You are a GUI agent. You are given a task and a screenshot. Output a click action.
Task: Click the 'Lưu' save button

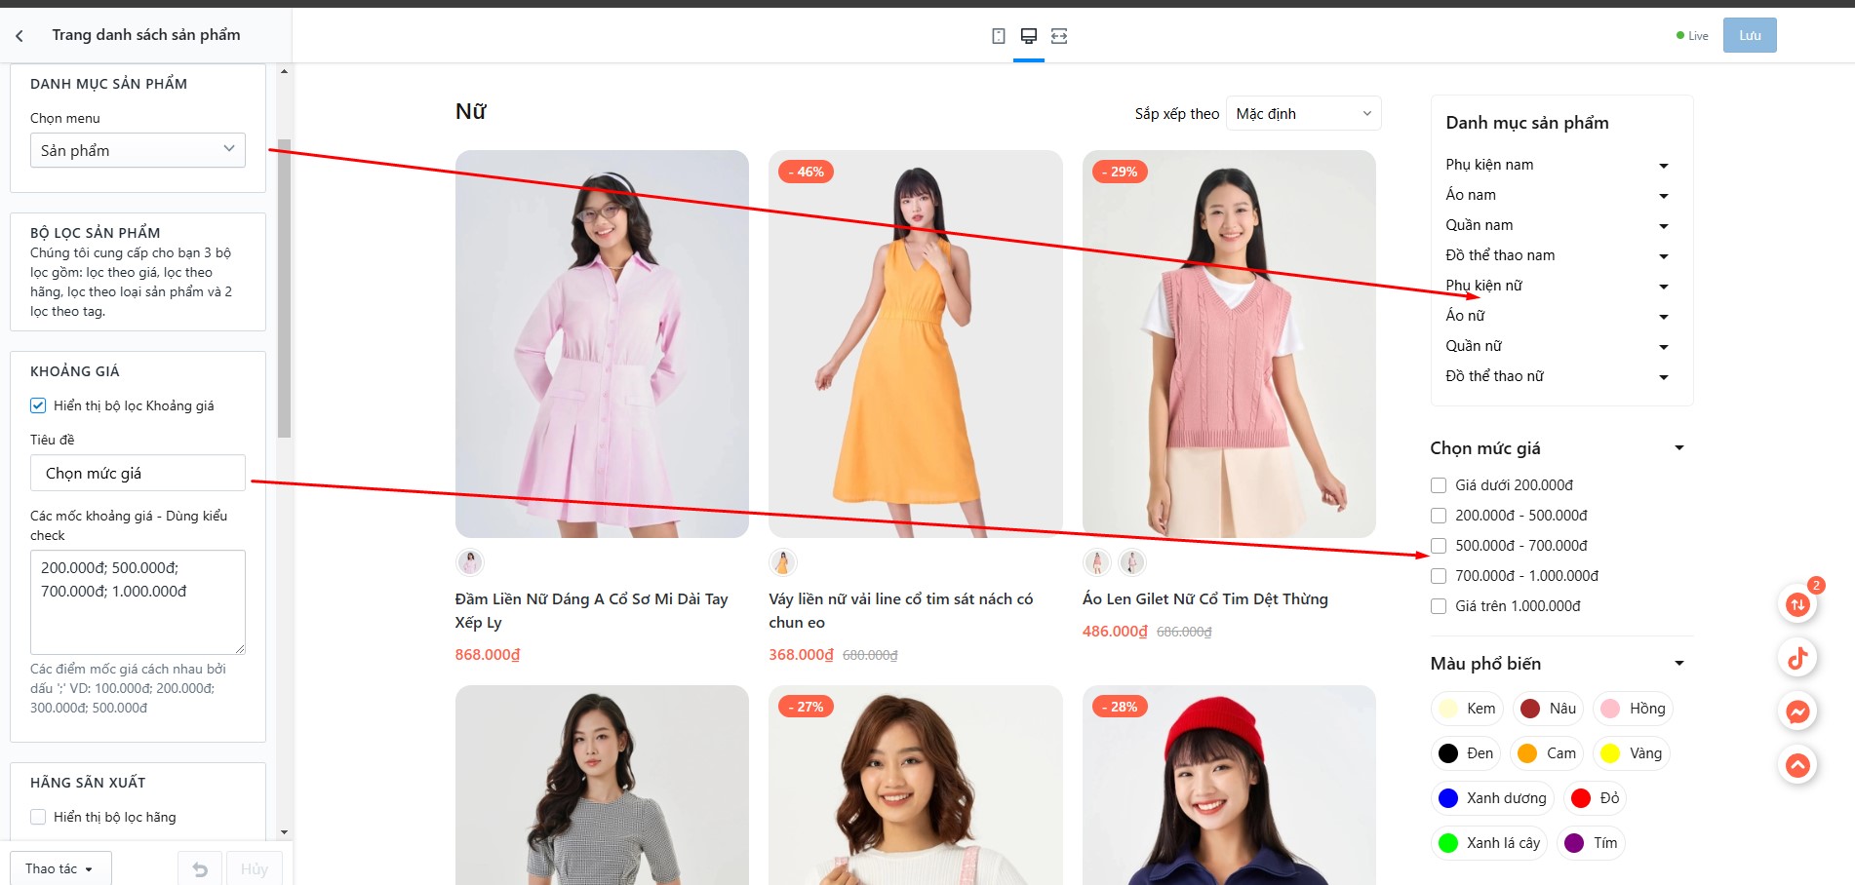(1750, 35)
